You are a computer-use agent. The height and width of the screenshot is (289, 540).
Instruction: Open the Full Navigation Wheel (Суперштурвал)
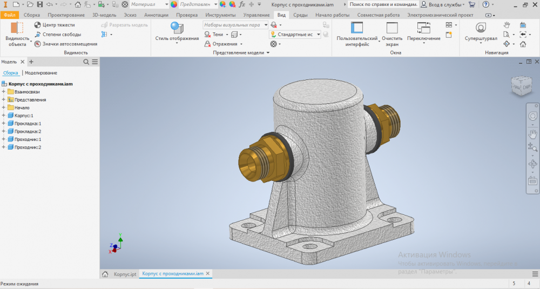tap(481, 32)
